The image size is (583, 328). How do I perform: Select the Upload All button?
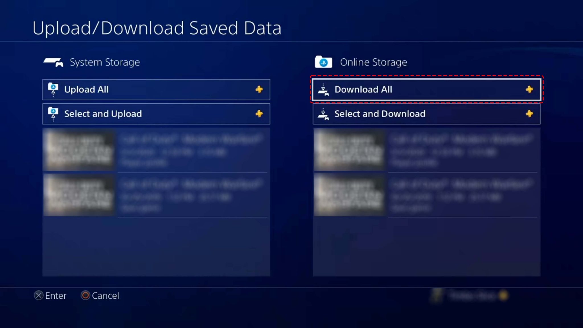coord(156,89)
